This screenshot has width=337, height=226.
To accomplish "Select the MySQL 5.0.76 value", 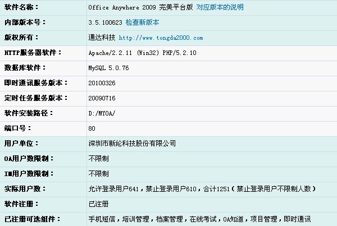I will (x=108, y=68).
